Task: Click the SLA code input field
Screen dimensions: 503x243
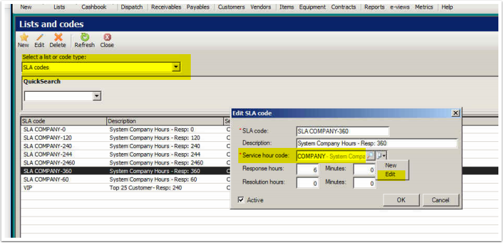Action: click(343, 131)
